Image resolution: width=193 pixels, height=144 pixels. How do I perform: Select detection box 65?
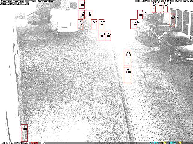click(94, 24)
